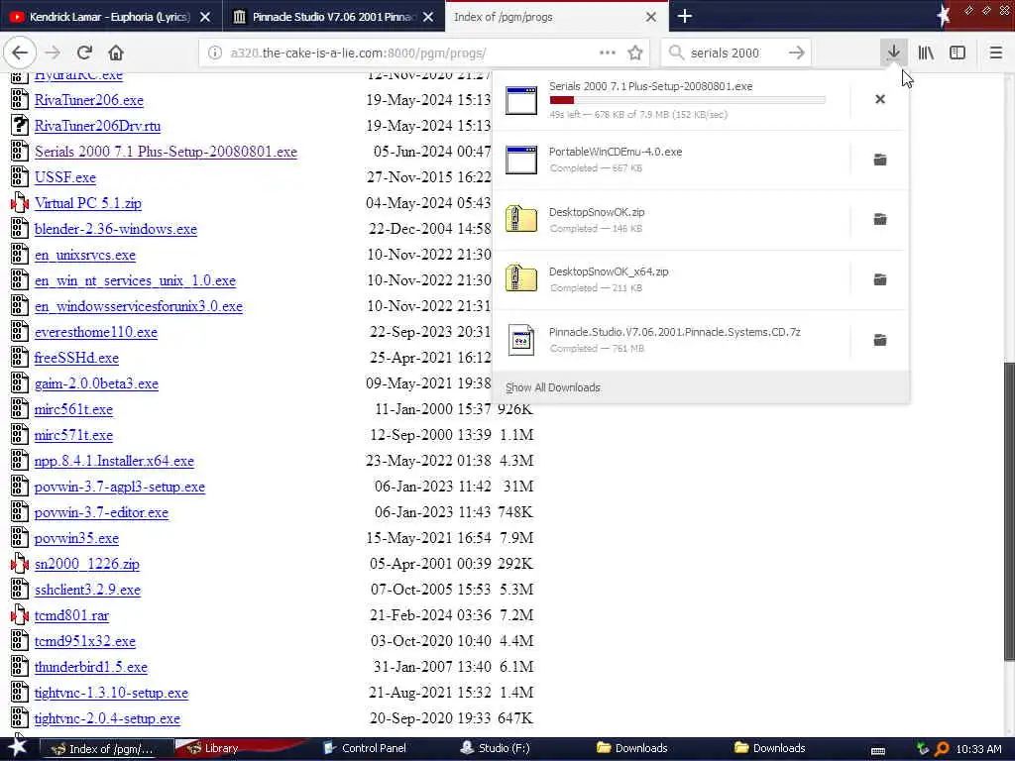Image resolution: width=1015 pixels, height=761 pixels.
Task: Toggle the sidebar view icon
Action: 958,54
